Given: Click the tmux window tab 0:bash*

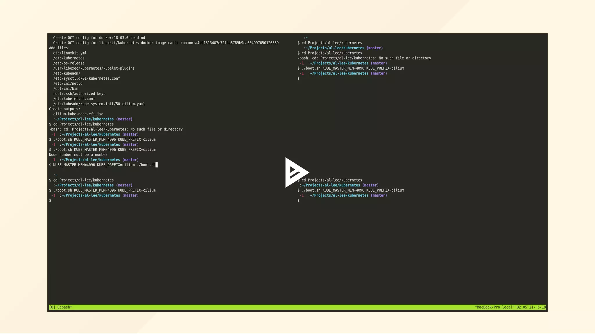Looking at the screenshot, I should (x=64, y=307).
